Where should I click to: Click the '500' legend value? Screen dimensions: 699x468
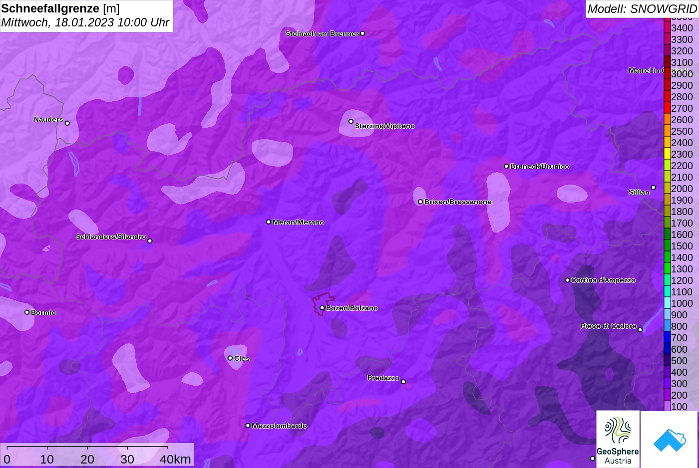pos(680,361)
